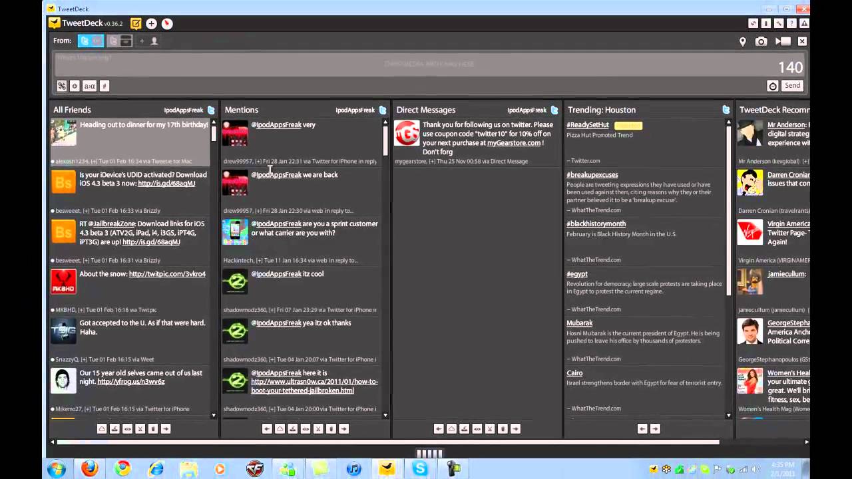Click Mikemo27 avatar beside 15 year old tweet
Screen dimensions: 852x479
coord(63,381)
